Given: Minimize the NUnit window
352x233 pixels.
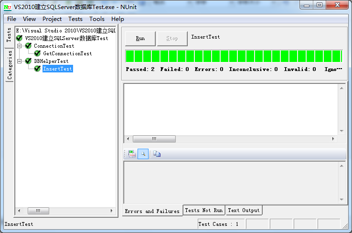Looking at the screenshot, I should [307, 5].
